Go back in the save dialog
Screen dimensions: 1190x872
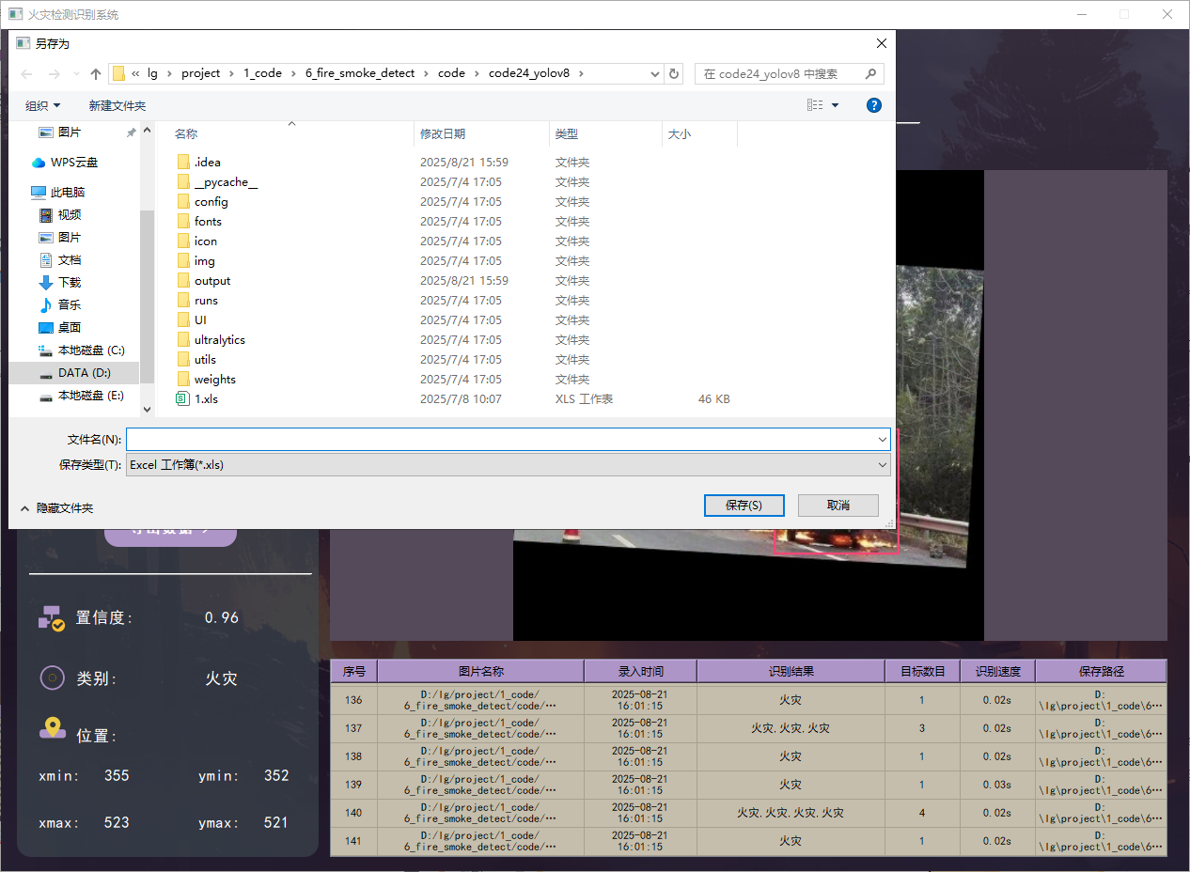click(27, 73)
